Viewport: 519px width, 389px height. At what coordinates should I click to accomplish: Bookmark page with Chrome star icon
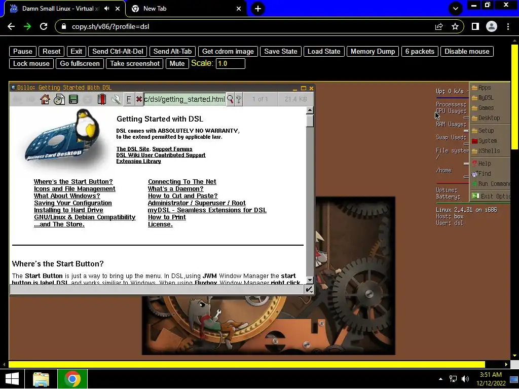pos(455,26)
